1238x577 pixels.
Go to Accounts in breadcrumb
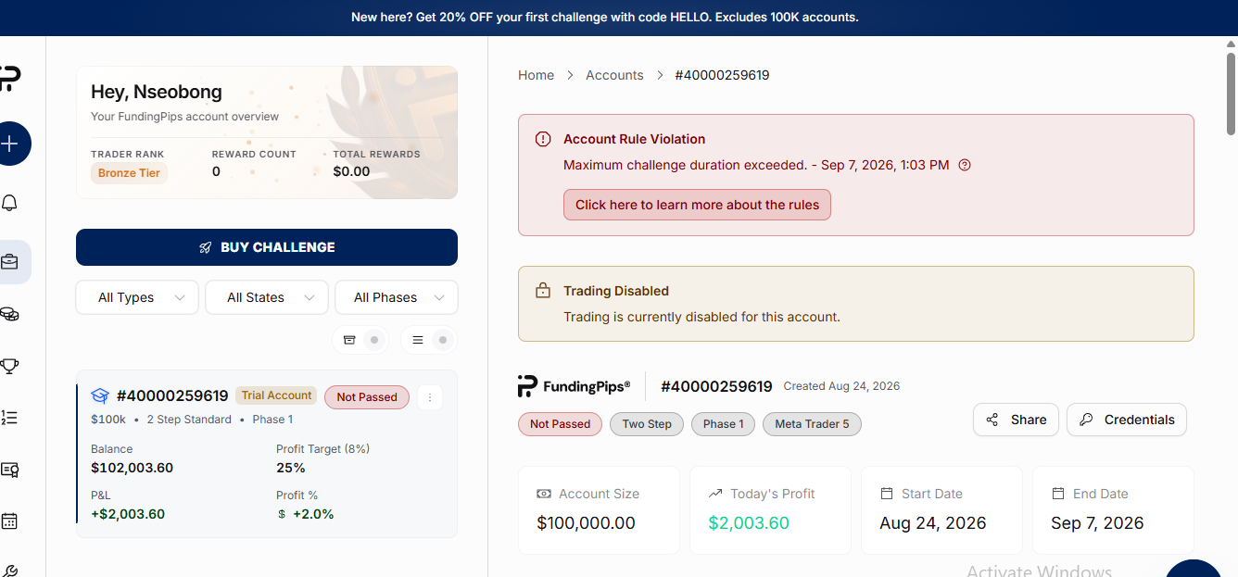coord(614,75)
